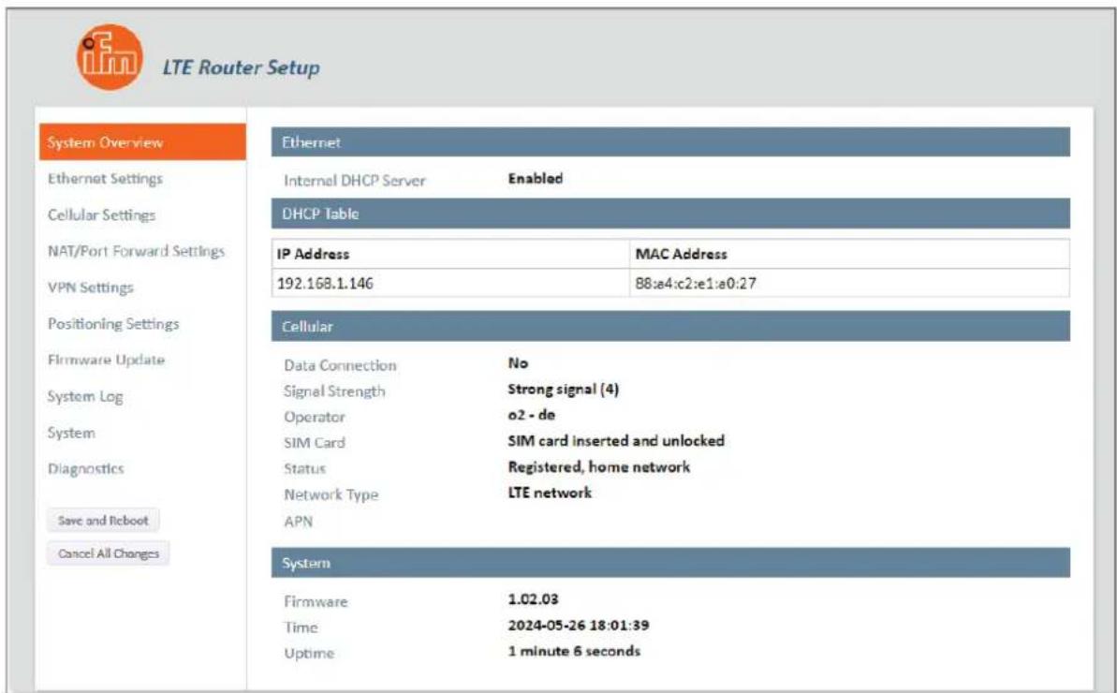Click the ifm orange logo

click(x=110, y=58)
